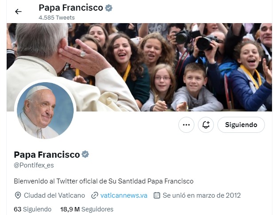Click the Ciudad del Vaticano location text
The image size is (280, 215).
(55, 195)
